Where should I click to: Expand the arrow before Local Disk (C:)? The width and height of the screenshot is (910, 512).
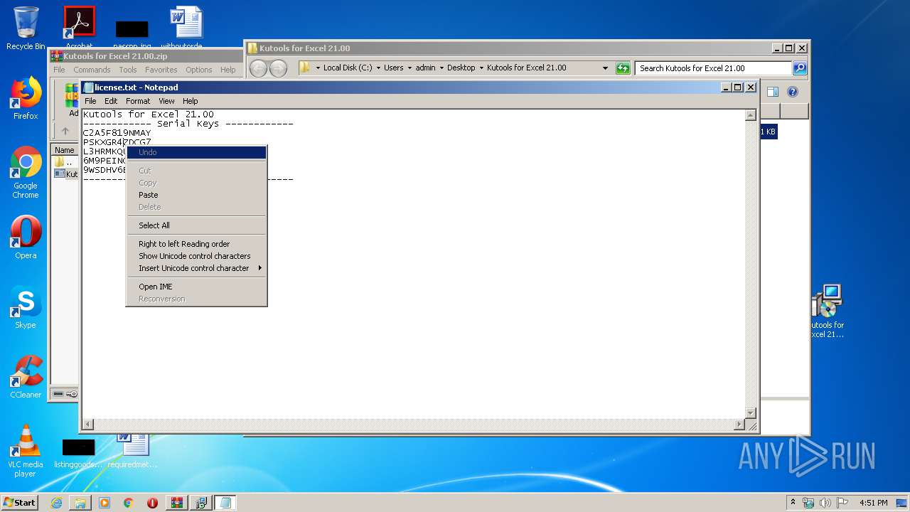click(317, 68)
